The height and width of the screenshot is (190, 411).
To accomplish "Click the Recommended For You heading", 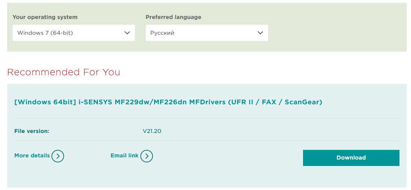I will pyautogui.click(x=64, y=72).
